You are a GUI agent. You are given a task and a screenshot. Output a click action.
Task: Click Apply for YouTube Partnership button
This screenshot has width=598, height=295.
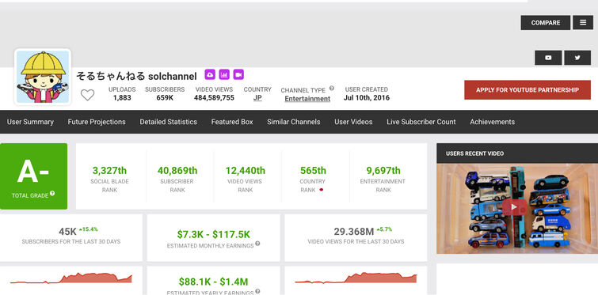[x=528, y=90]
